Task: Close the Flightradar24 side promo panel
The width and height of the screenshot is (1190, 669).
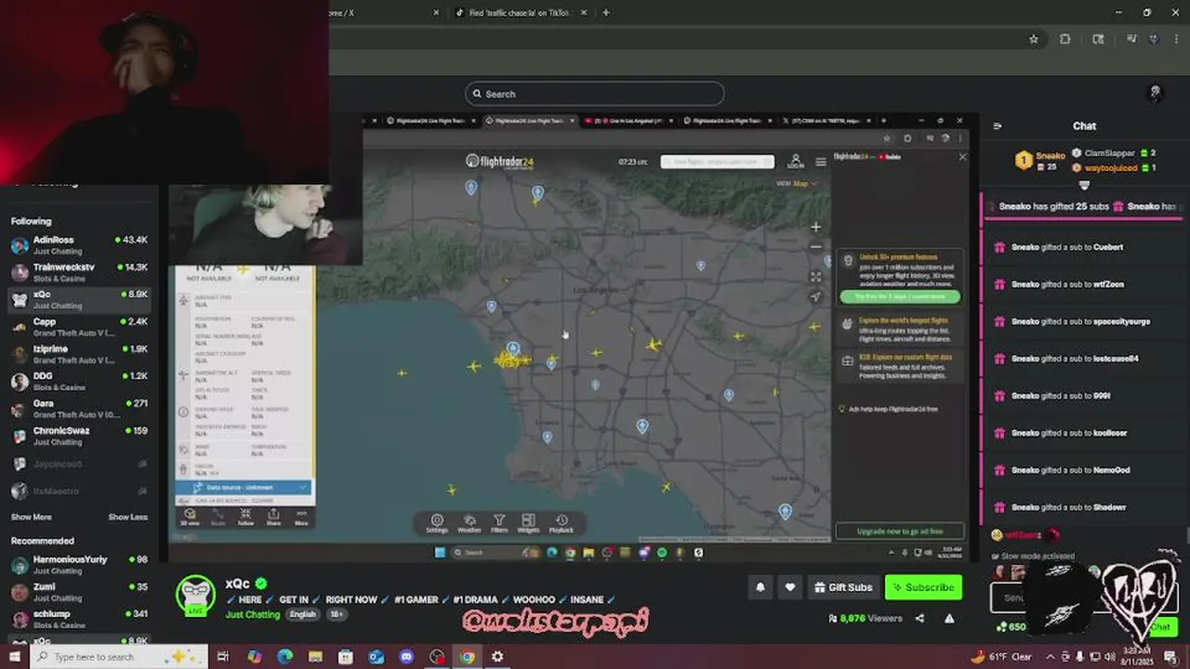Action: pos(962,157)
